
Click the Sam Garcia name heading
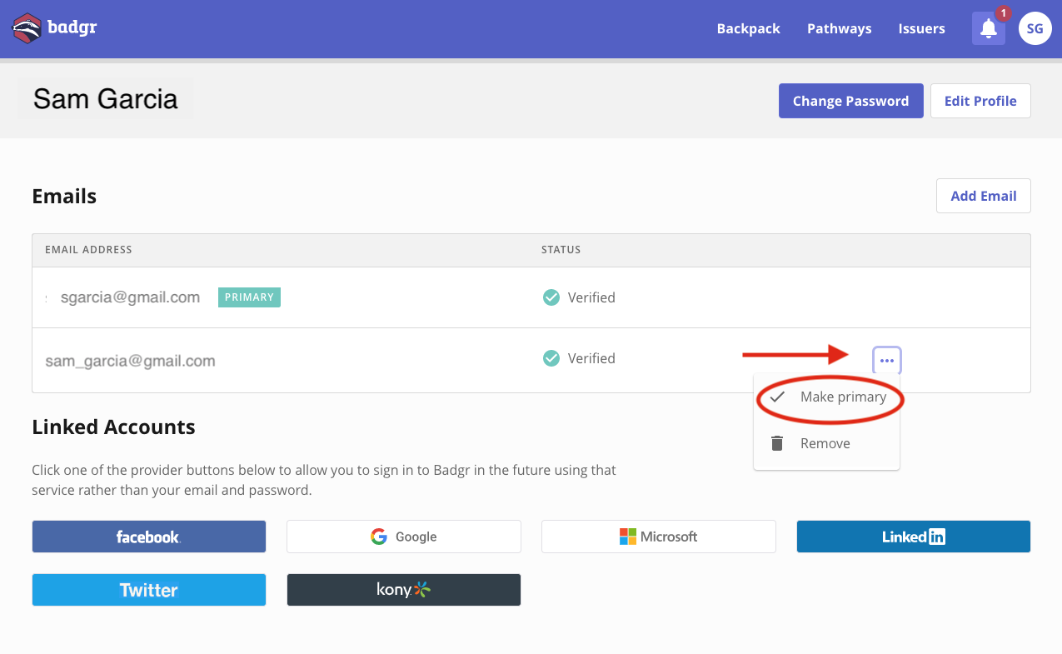(x=106, y=99)
